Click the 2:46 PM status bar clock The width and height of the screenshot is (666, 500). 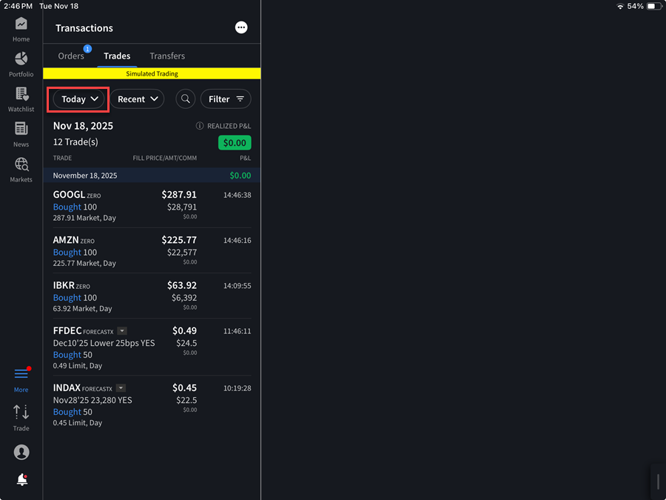[x=18, y=7]
